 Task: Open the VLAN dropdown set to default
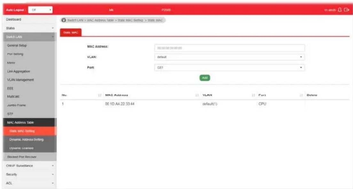point(229,57)
